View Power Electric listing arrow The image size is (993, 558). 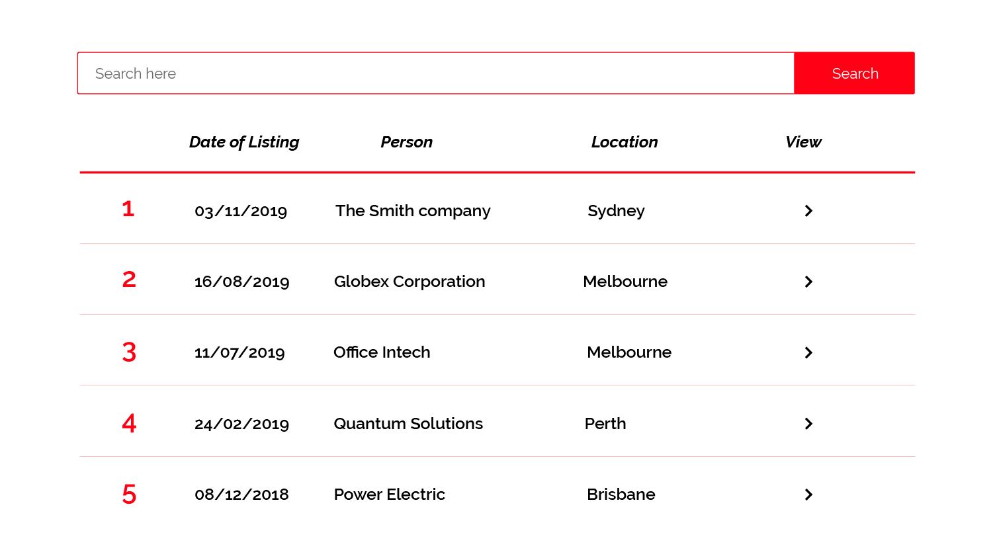tap(808, 495)
